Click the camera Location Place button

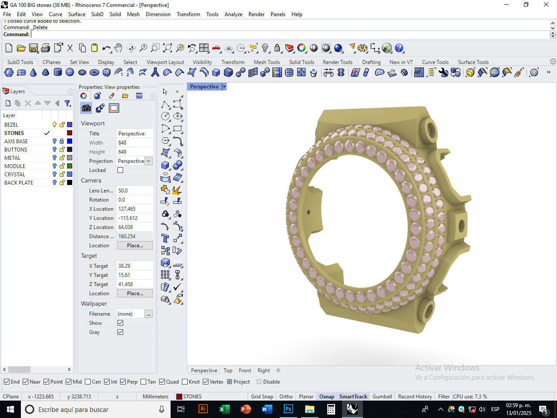(x=135, y=246)
